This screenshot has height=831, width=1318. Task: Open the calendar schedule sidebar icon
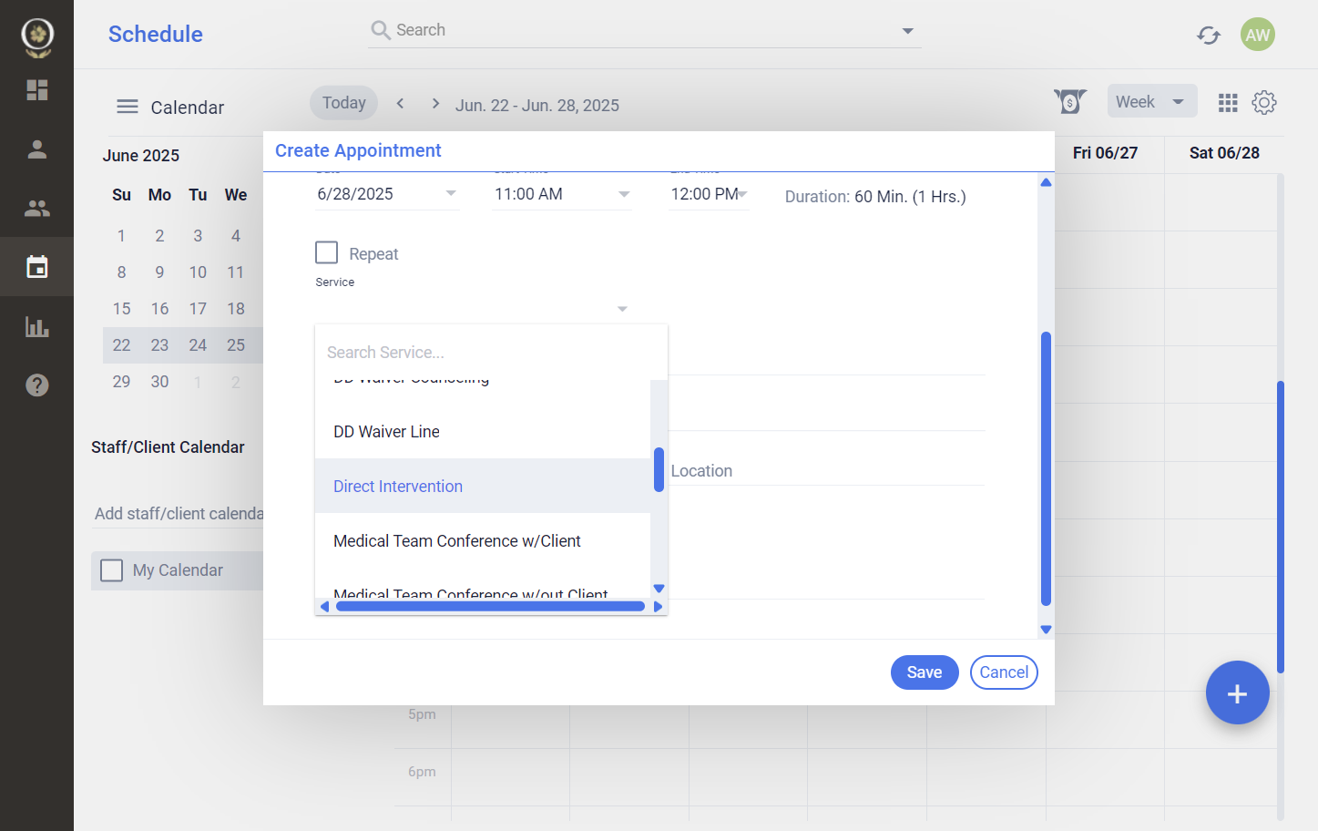[x=36, y=267]
